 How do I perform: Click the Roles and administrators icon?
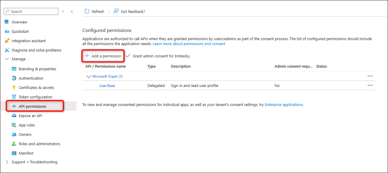(x=14, y=144)
